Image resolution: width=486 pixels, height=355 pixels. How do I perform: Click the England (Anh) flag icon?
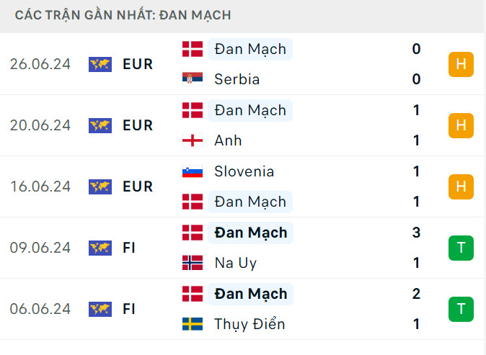tap(193, 140)
